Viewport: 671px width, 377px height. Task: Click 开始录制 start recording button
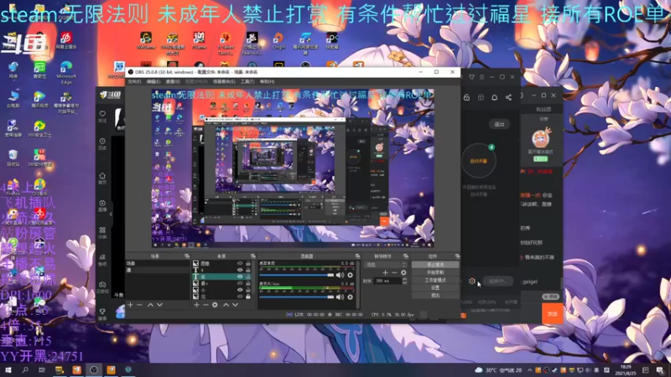click(x=435, y=273)
